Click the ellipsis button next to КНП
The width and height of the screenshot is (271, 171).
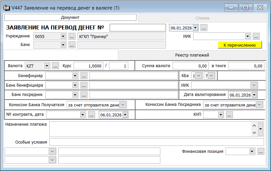(229, 115)
